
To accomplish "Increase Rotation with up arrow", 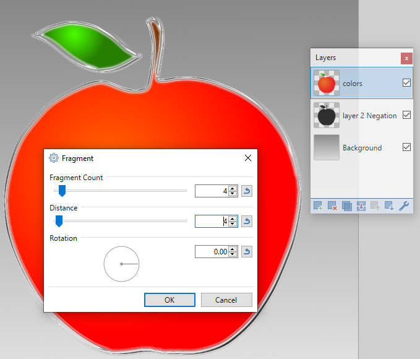I will coord(233,249).
